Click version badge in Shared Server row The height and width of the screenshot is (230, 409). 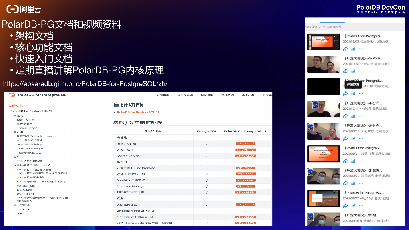point(246,156)
